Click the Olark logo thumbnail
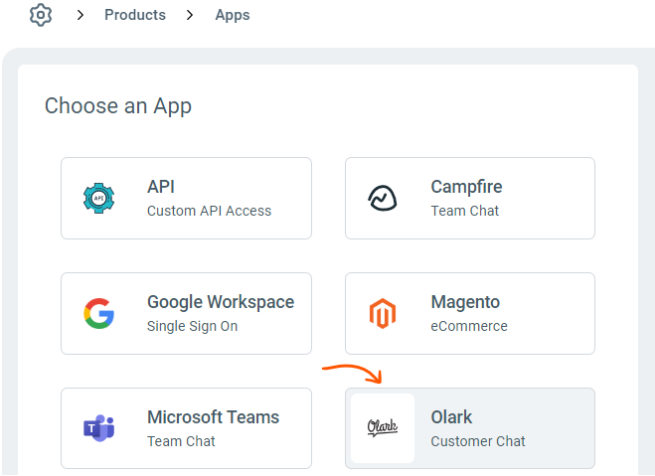This screenshot has height=476, width=655. tap(383, 428)
